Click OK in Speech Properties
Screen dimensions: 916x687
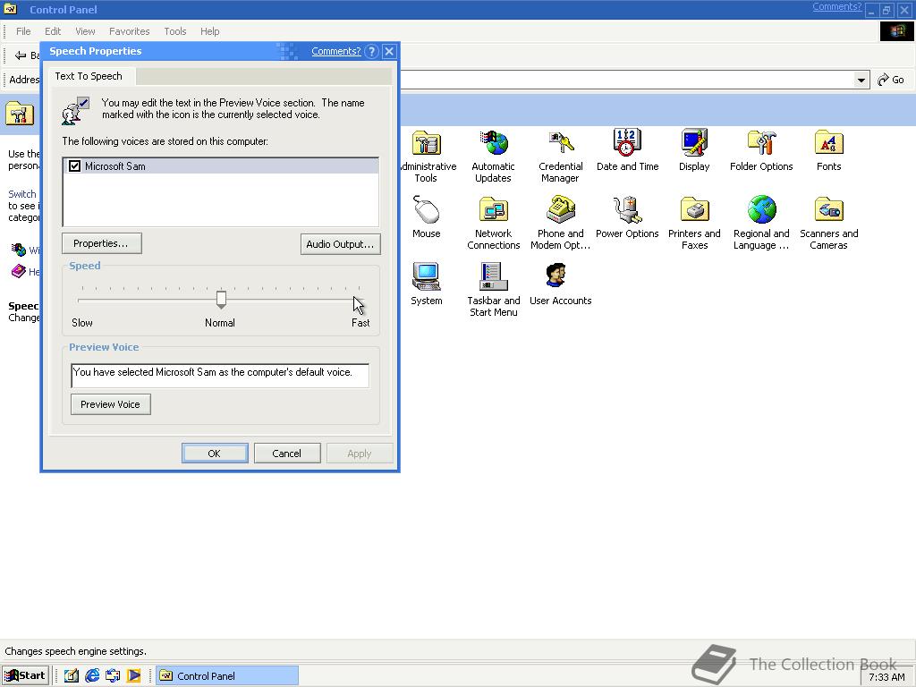pos(215,454)
